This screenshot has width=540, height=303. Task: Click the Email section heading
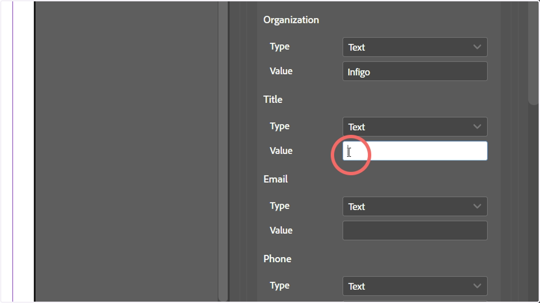click(x=275, y=179)
